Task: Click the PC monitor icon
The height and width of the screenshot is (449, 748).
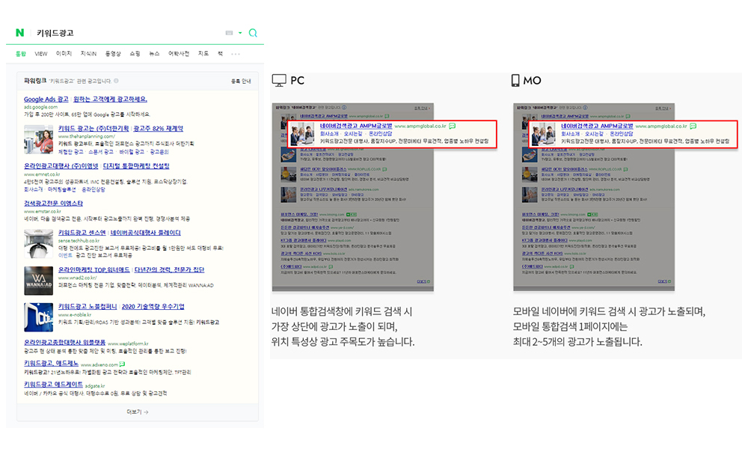Action: point(279,80)
